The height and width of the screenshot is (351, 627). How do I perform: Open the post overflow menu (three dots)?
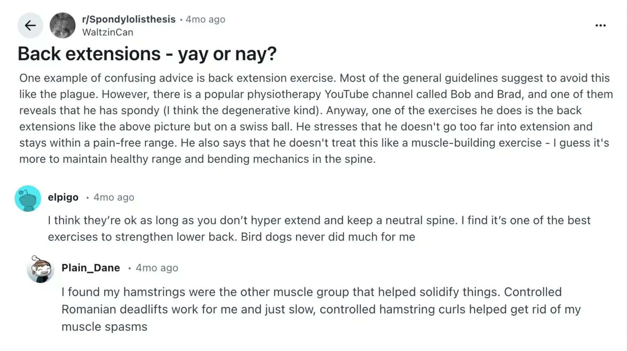[601, 25]
